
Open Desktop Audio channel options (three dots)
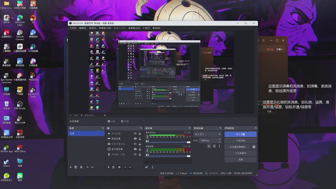pyautogui.click(x=147, y=150)
